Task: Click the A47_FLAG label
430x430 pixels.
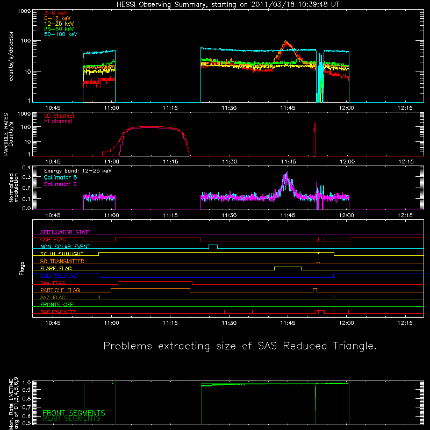Action: (x=53, y=298)
